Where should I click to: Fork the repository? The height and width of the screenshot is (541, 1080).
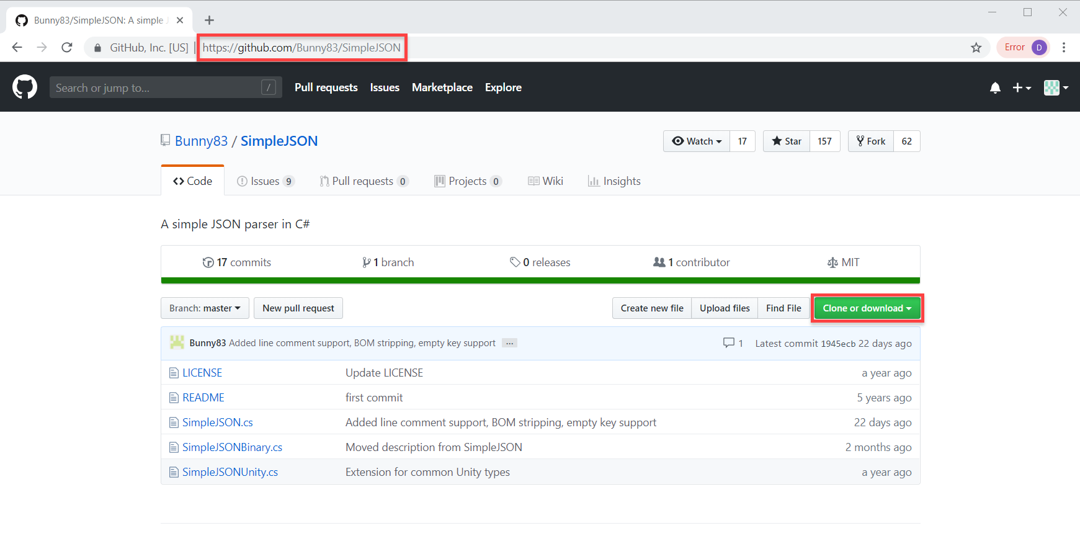point(871,141)
